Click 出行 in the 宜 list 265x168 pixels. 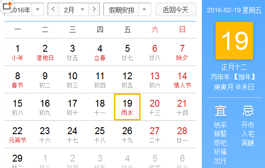220,161
